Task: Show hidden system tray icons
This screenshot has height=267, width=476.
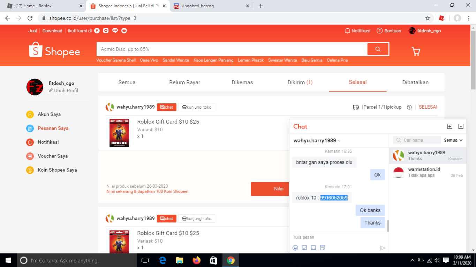Action: [x=412, y=260]
